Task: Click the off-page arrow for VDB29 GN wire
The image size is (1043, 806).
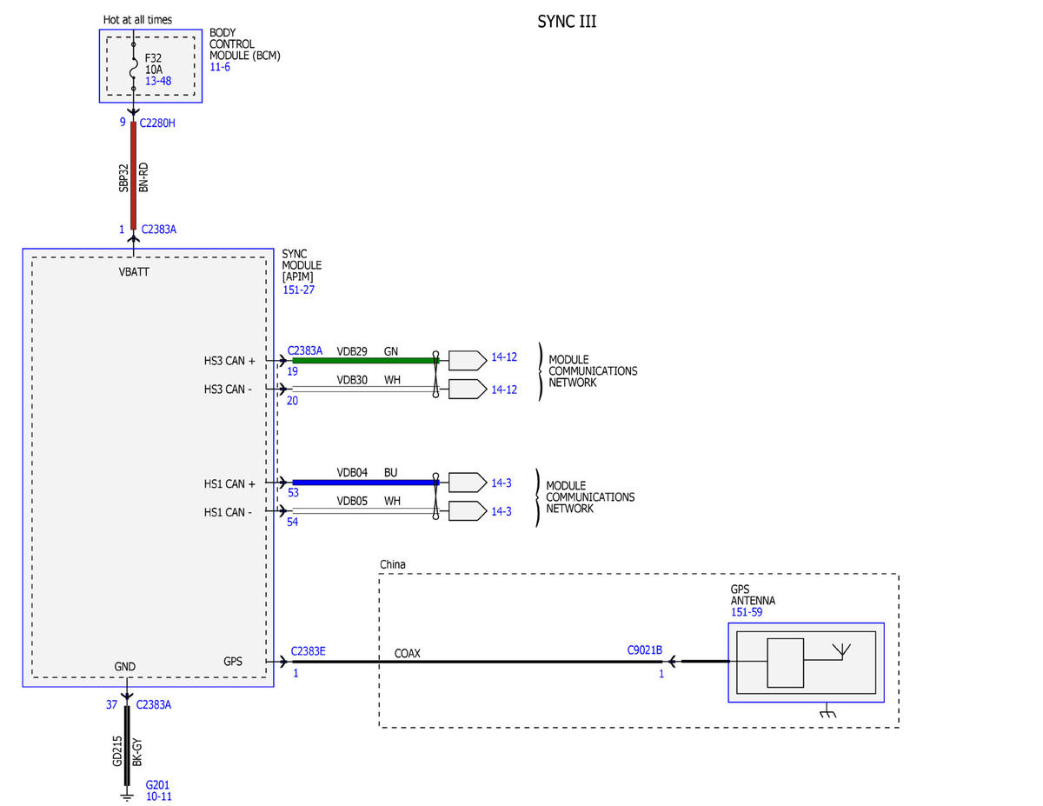Action: (468, 360)
